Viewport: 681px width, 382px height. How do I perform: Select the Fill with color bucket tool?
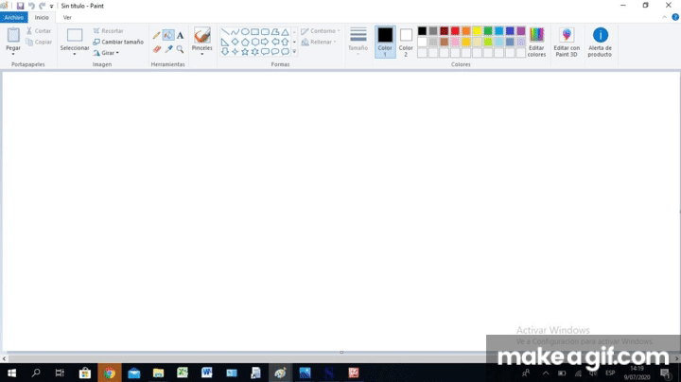pos(168,35)
